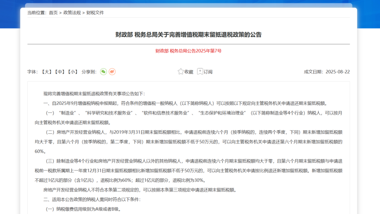Set font size to medium 【中】
This screenshot has width=380, height=214.
[x=59, y=72]
